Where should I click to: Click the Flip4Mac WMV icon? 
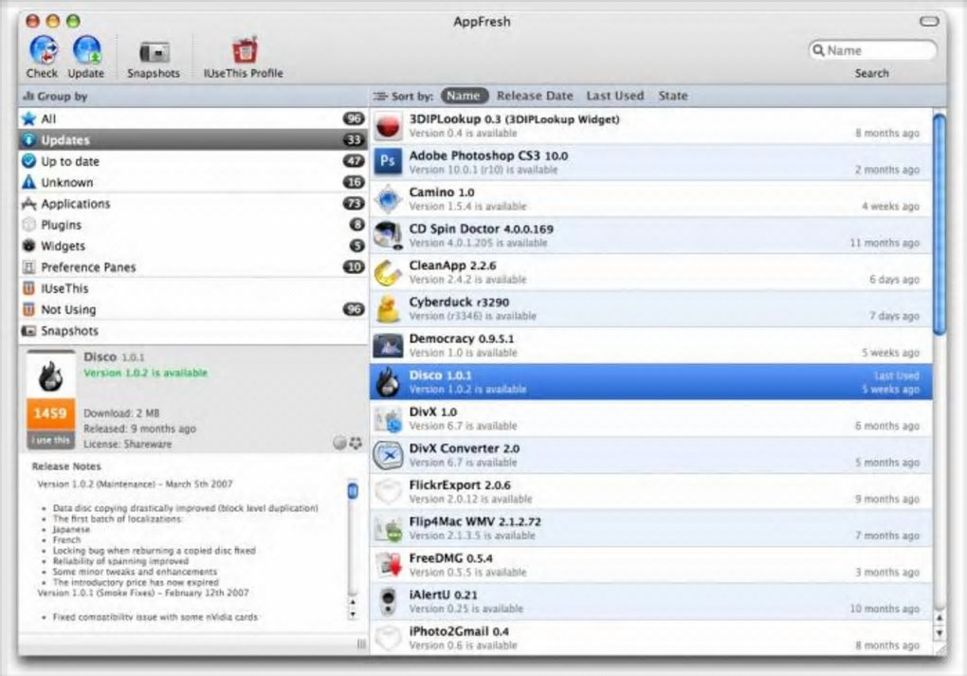coord(389,529)
